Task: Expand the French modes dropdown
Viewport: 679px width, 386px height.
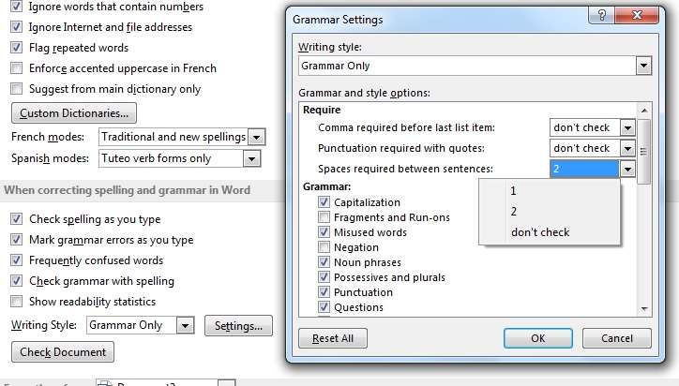Action: [257, 138]
